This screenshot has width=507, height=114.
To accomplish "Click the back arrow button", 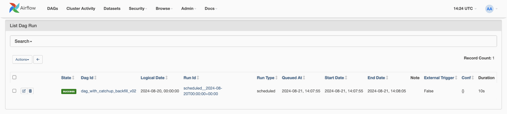I will click(x=38, y=59).
